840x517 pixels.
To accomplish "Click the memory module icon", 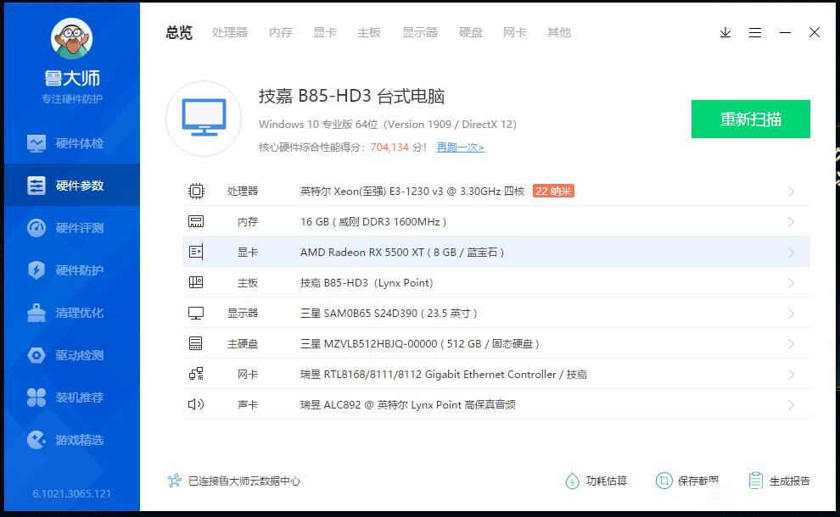I will pos(196,221).
